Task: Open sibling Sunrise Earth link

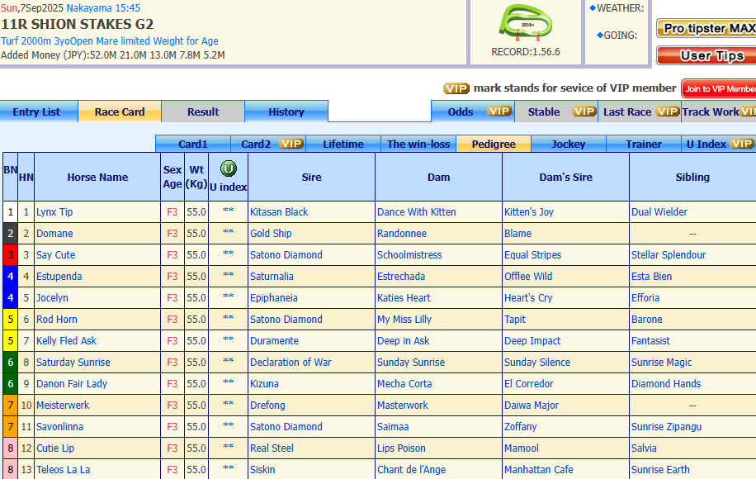Action: click(660, 469)
